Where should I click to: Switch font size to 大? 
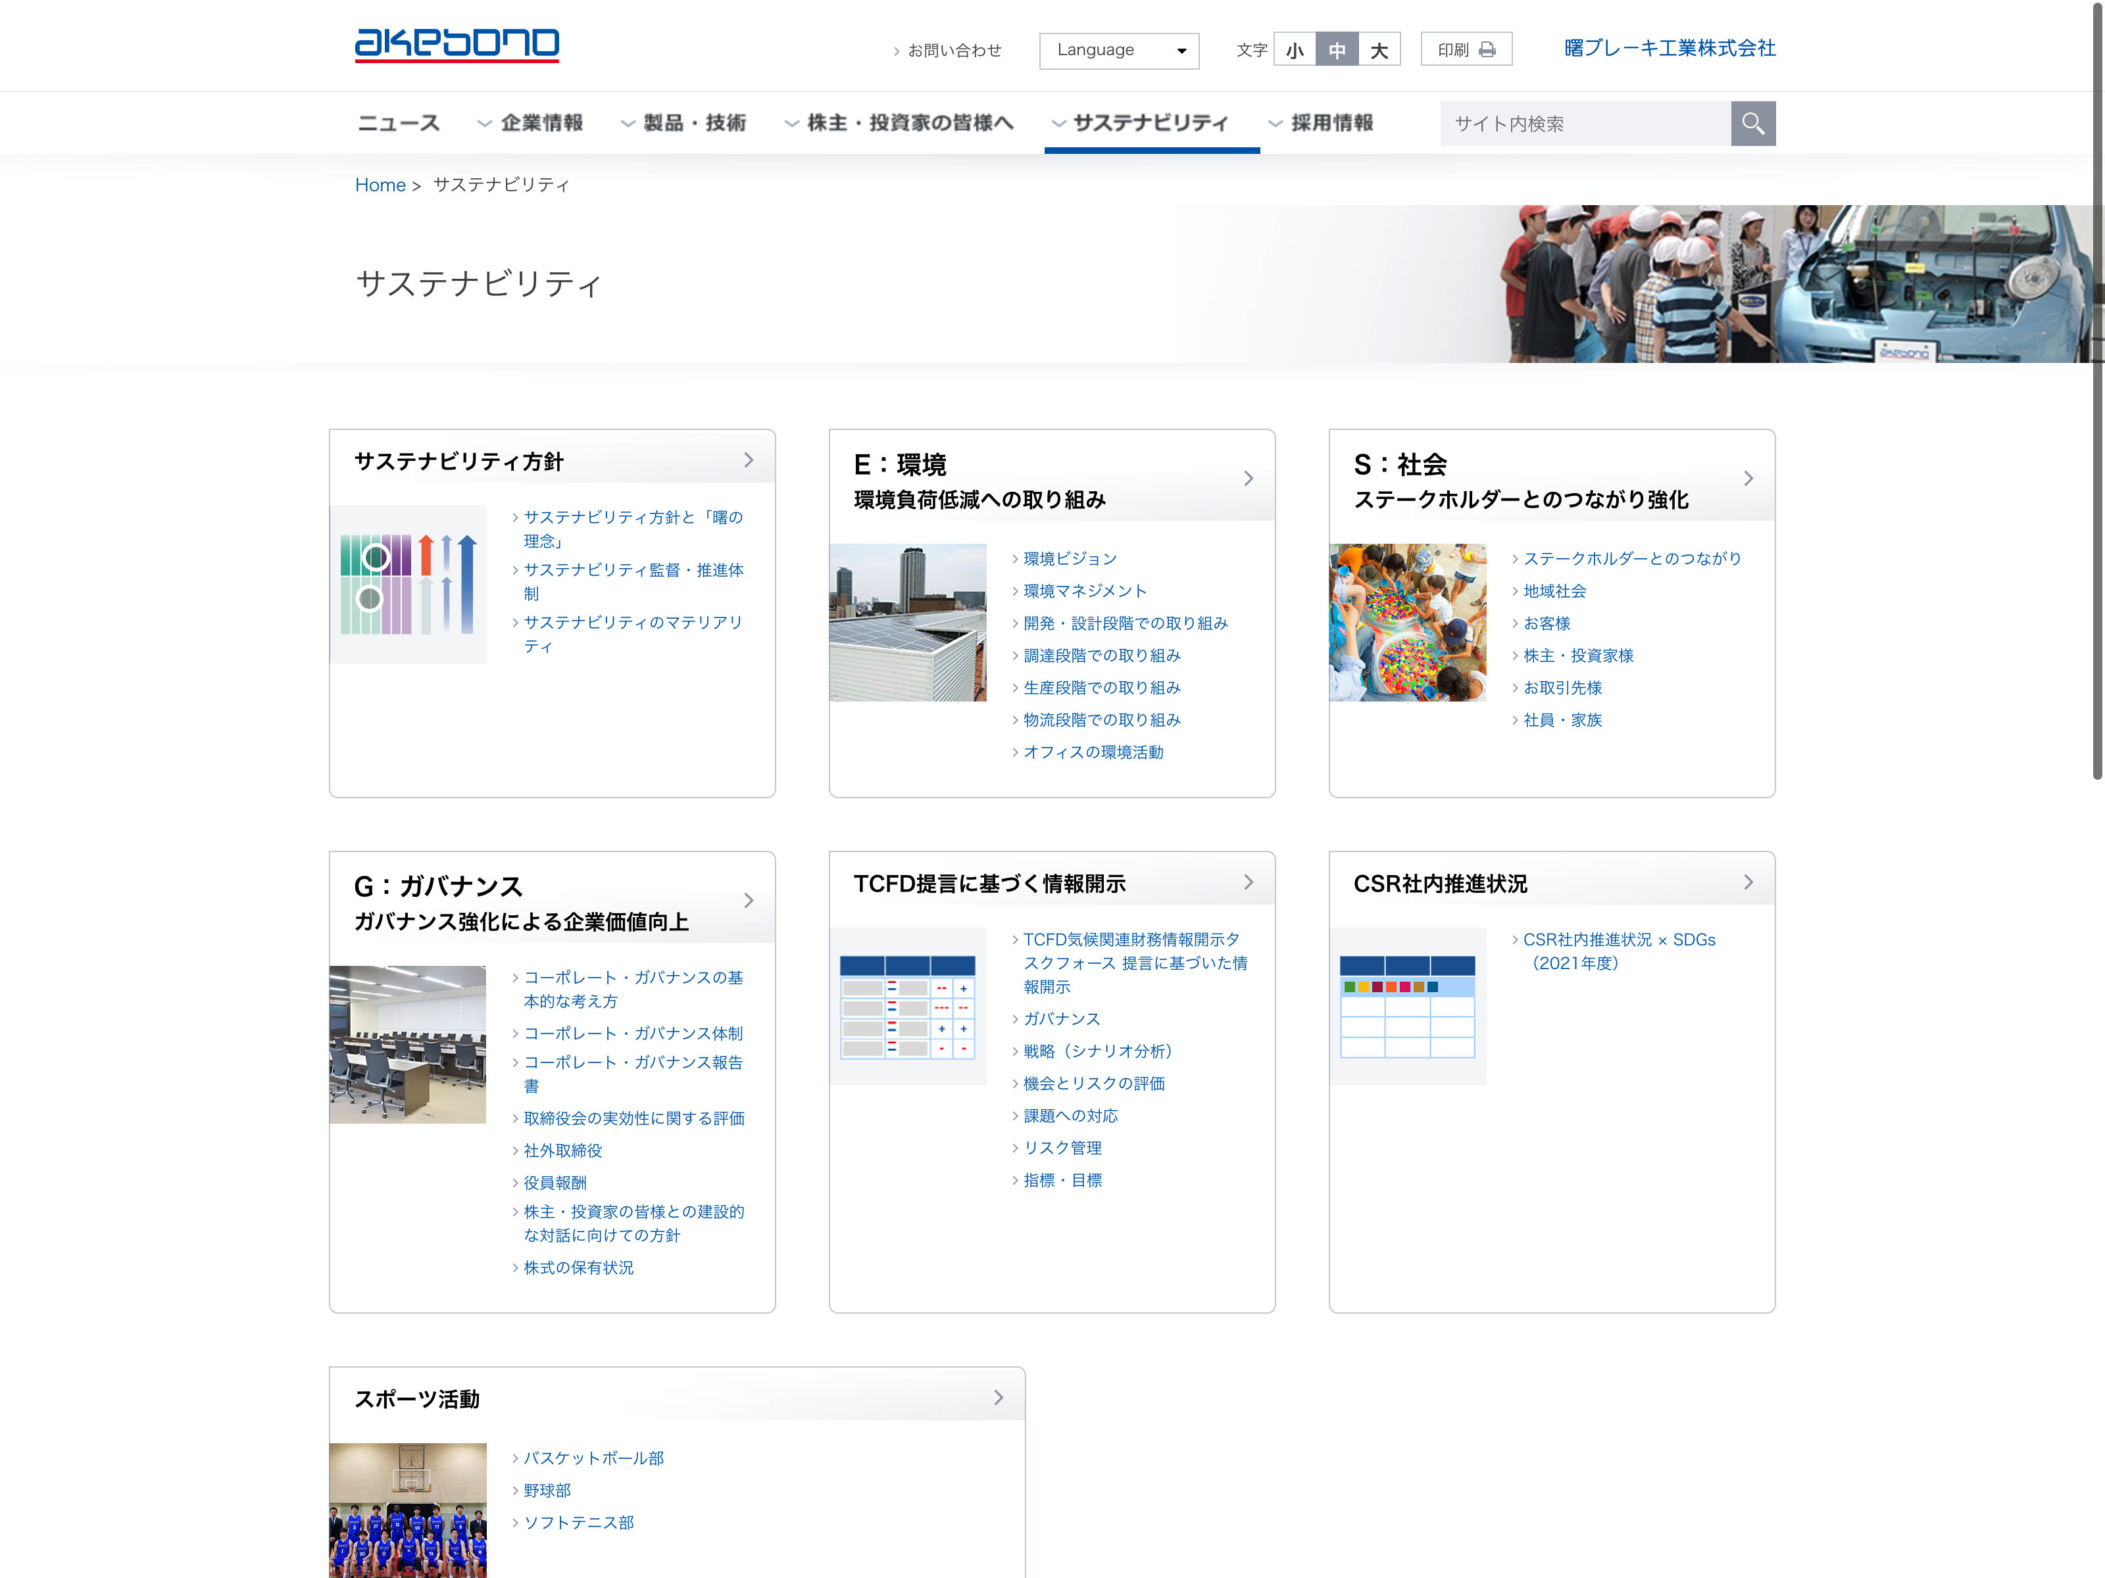coord(1379,51)
